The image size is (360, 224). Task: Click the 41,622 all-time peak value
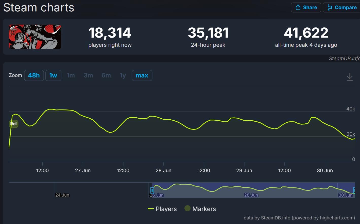306,33
